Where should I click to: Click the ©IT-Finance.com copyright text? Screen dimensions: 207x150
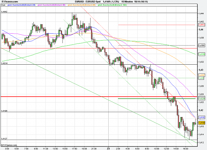pos(9,145)
